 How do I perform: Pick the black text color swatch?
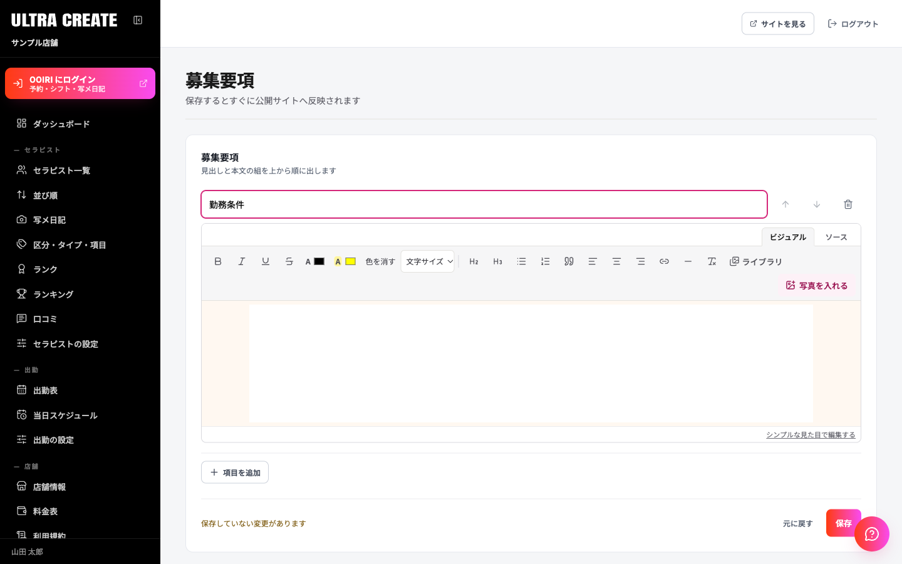(319, 261)
